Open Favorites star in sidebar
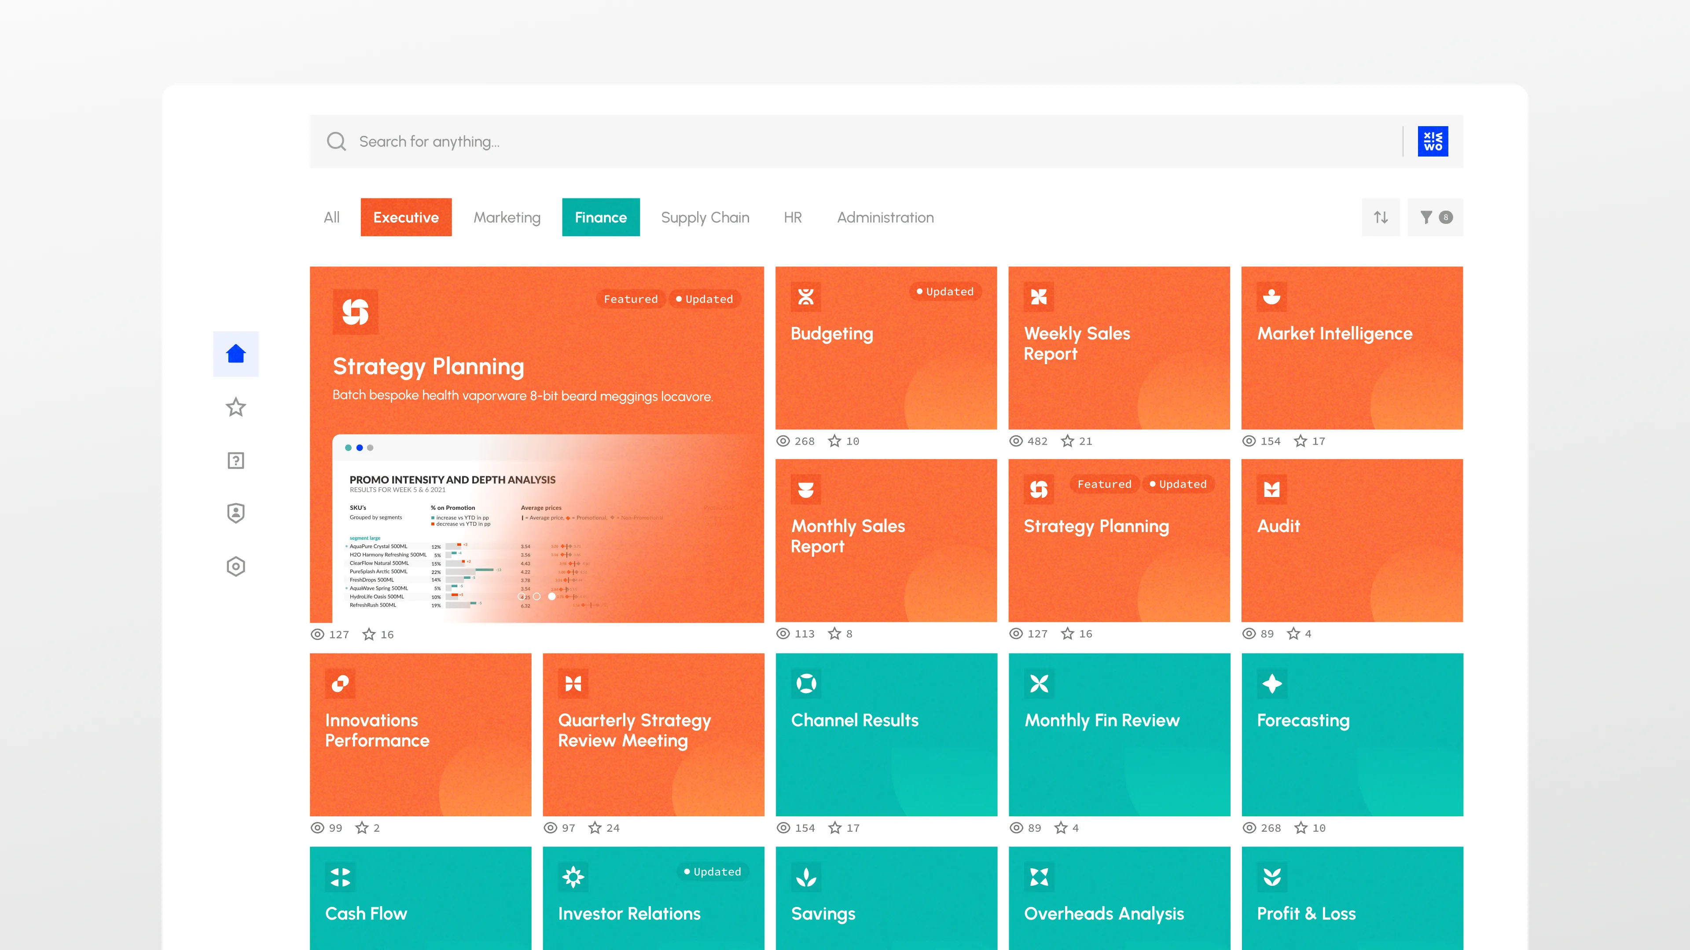This screenshot has height=950, width=1690. point(235,407)
